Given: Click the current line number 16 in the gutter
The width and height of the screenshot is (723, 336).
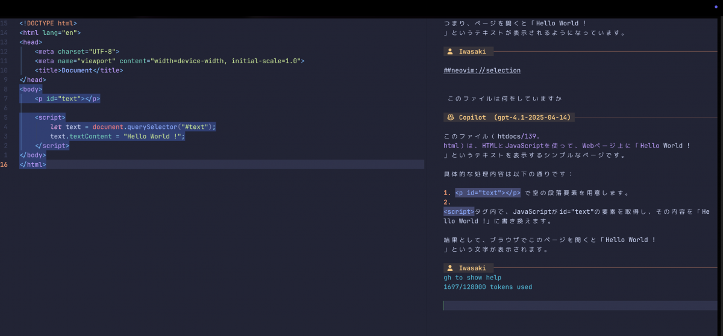Looking at the screenshot, I should pos(5,164).
